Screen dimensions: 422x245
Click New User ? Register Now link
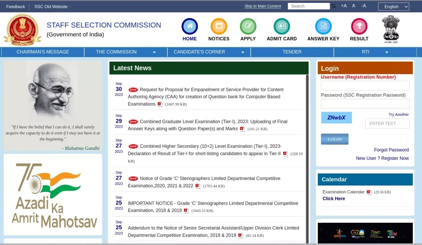point(382,158)
